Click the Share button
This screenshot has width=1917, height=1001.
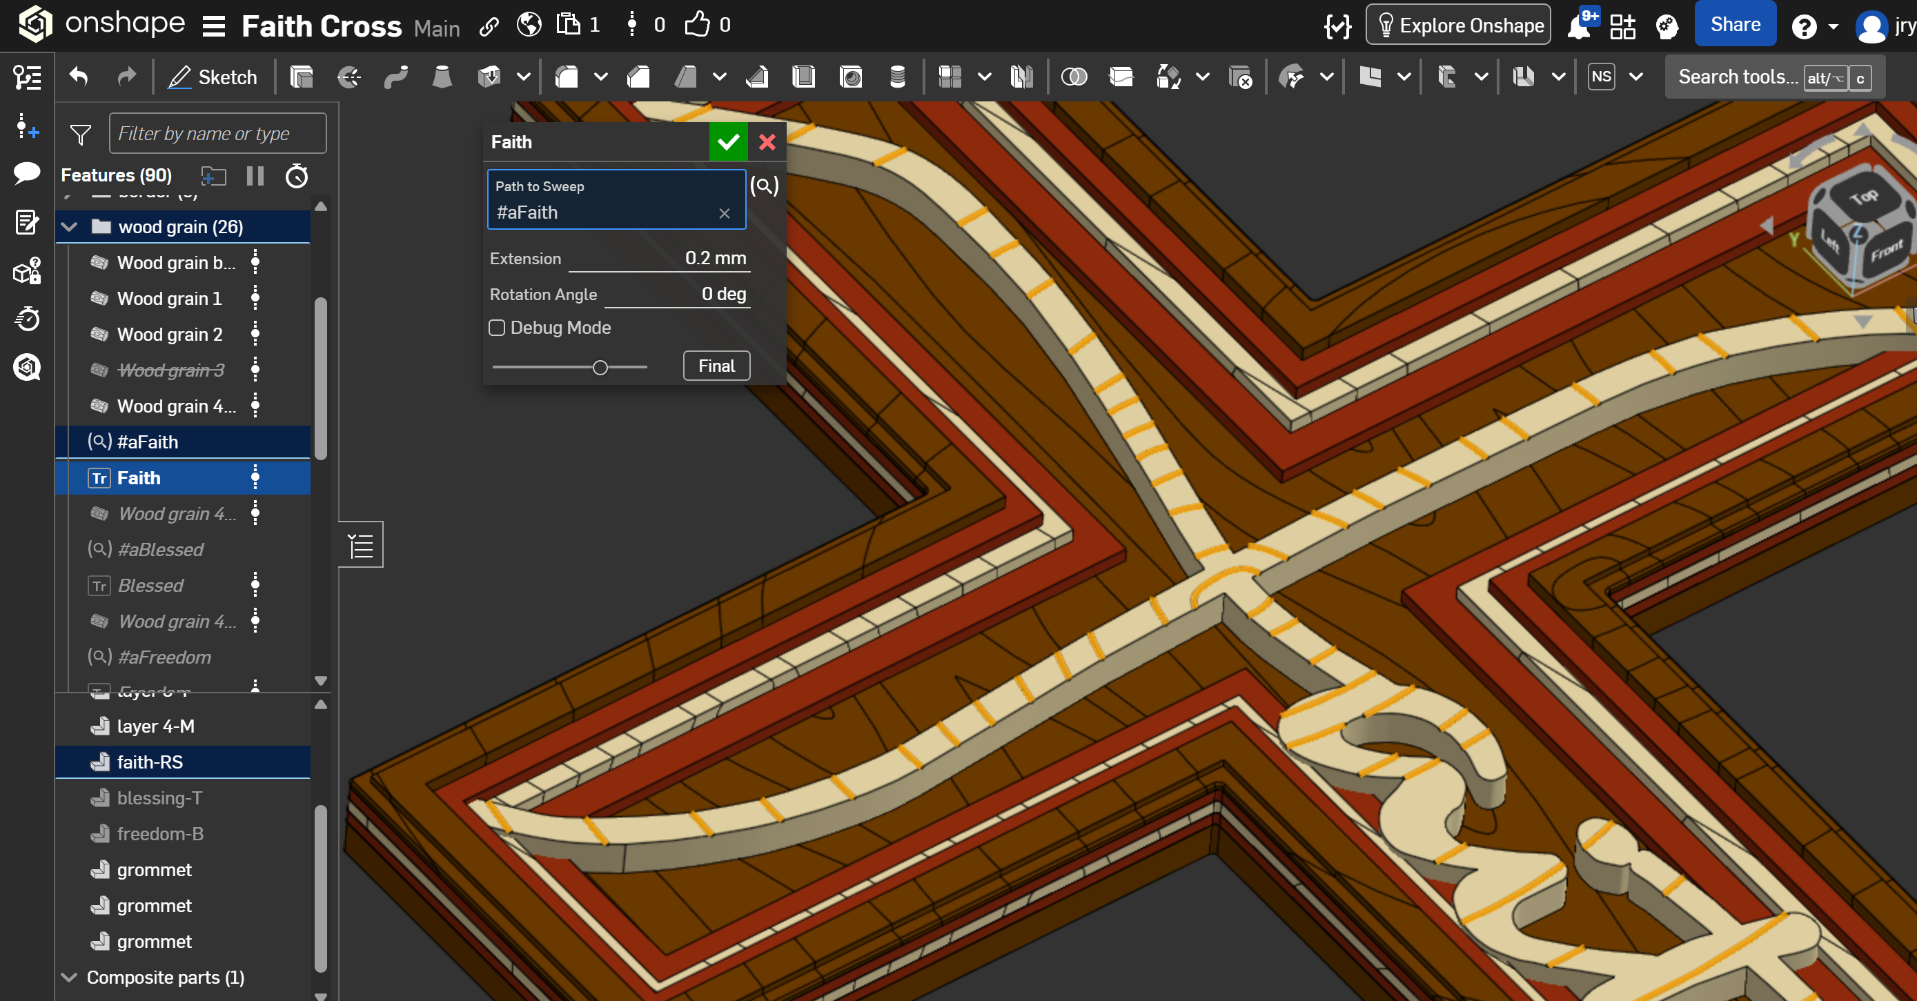[x=1734, y=25]
